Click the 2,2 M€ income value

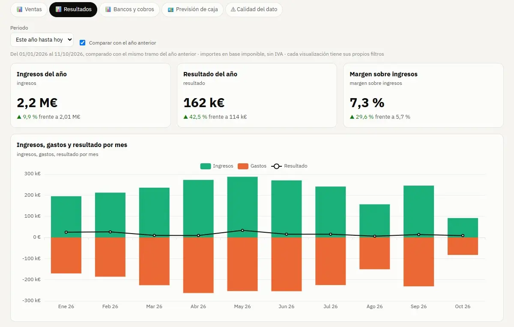[37, 103]
